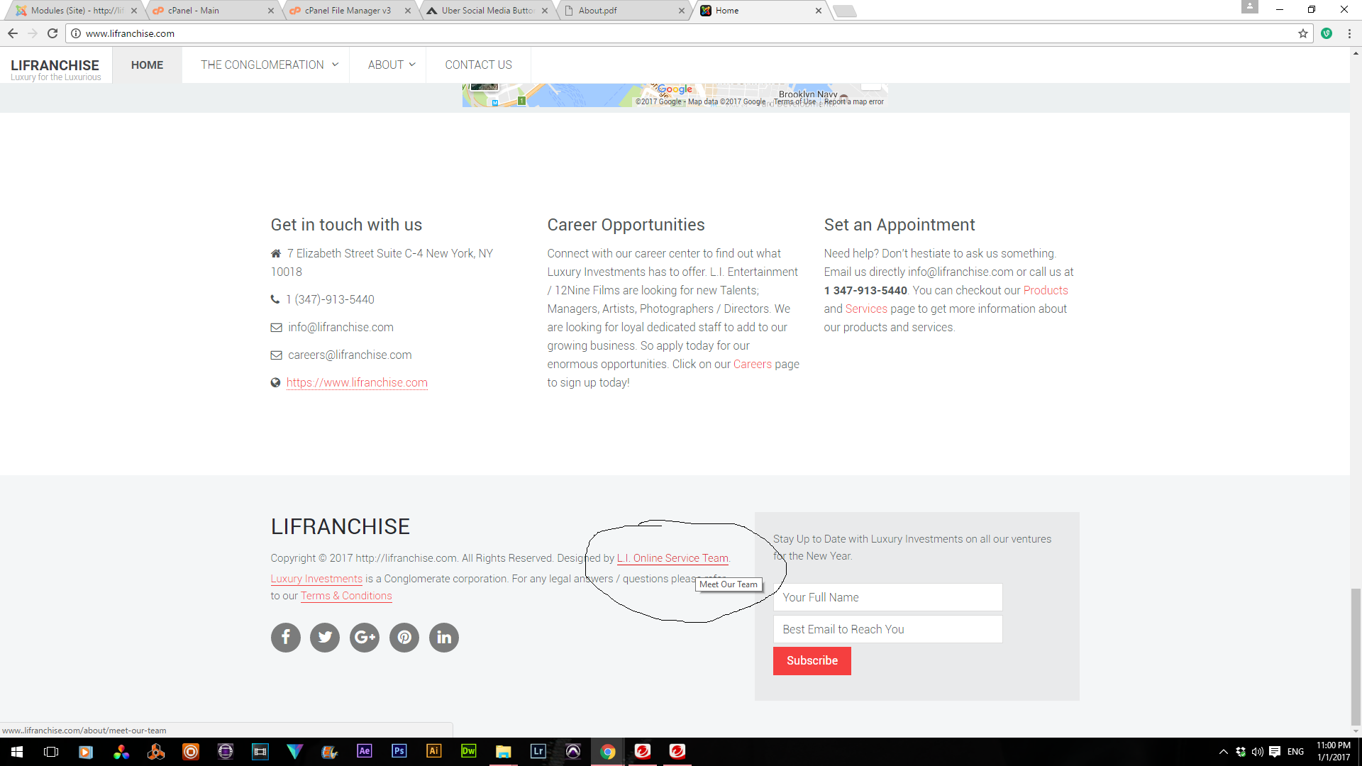
Task: Click the Pinterest social icon
Action: tap(404, 637)
